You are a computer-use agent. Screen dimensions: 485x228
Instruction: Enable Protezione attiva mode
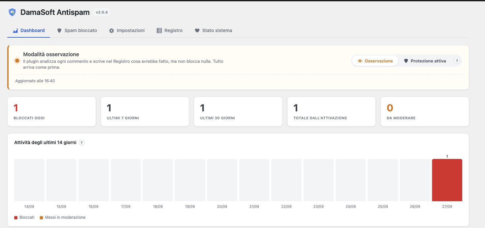pyautogui.click(x=425, y=61)
